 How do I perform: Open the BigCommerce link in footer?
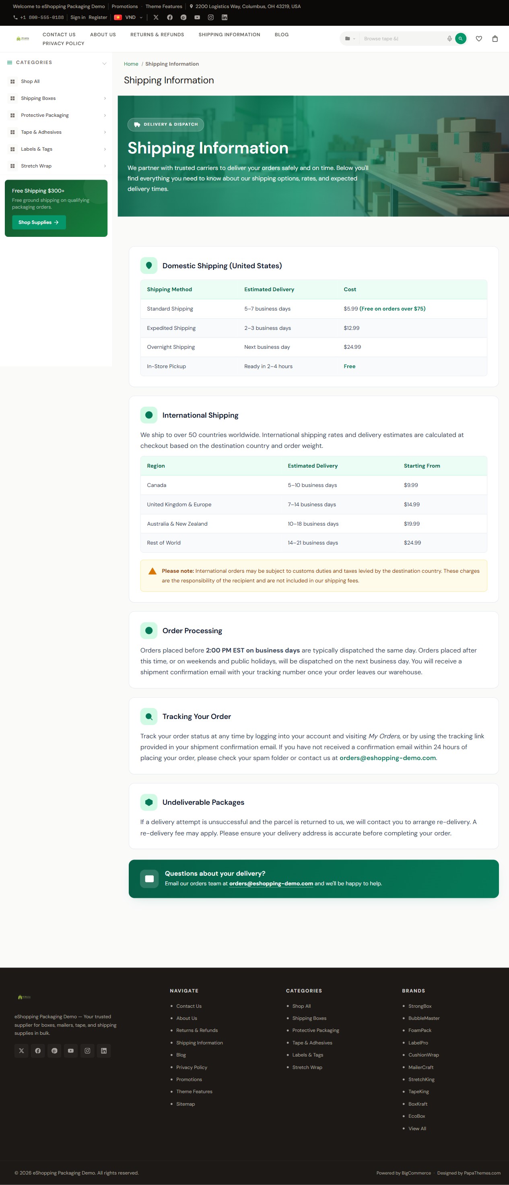click(416, 1173)
